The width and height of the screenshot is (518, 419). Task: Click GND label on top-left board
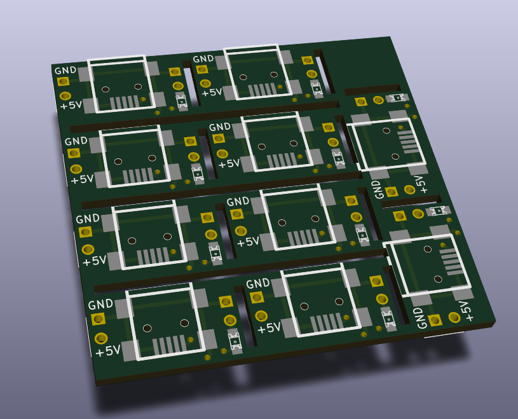click(65, 70)
